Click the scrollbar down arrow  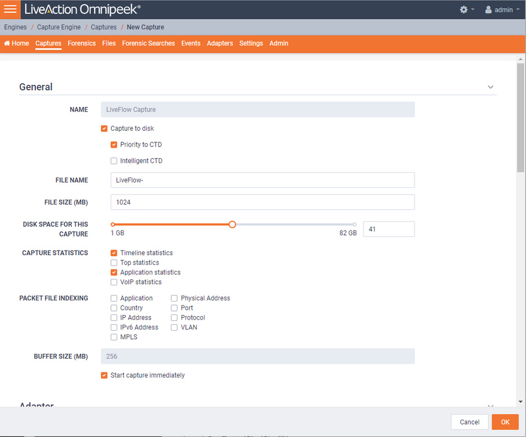point(520,402)
